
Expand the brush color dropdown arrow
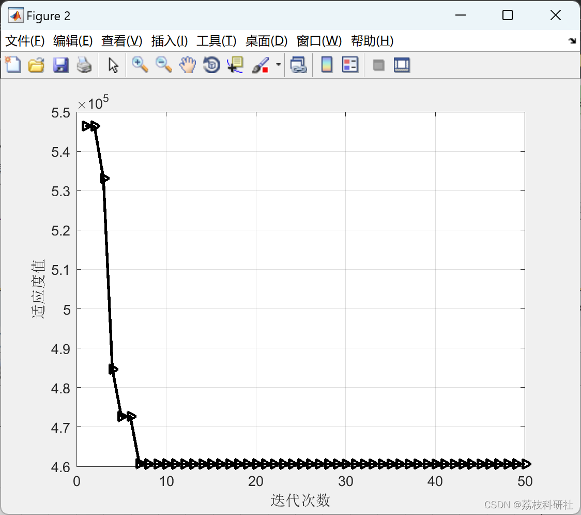(x=278, y=65)
